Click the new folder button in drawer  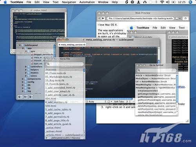tap(25, 97)
